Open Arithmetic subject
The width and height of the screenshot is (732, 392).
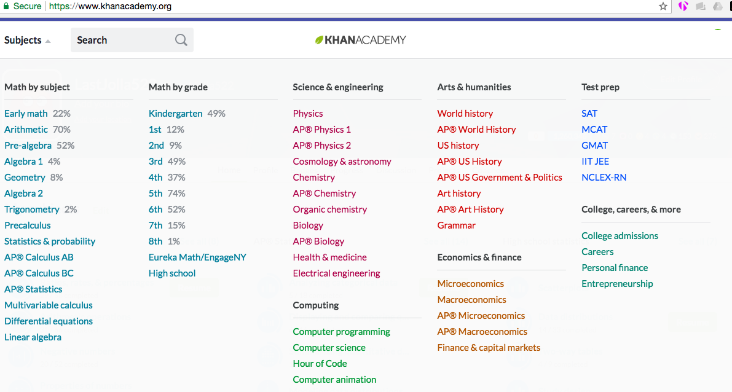[x=26, y=129]
